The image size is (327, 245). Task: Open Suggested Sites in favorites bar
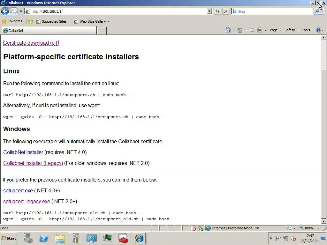[53, 21]
